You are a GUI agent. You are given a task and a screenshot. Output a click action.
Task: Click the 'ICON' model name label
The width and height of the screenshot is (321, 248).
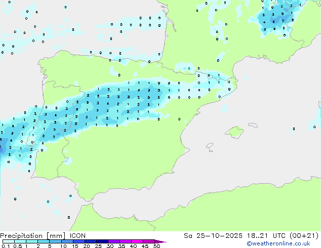(77, 236)
